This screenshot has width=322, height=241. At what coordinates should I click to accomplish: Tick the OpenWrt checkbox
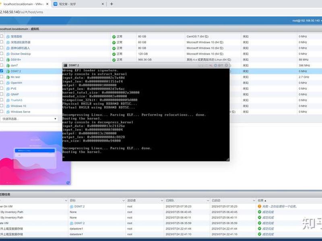click(2, 82)
